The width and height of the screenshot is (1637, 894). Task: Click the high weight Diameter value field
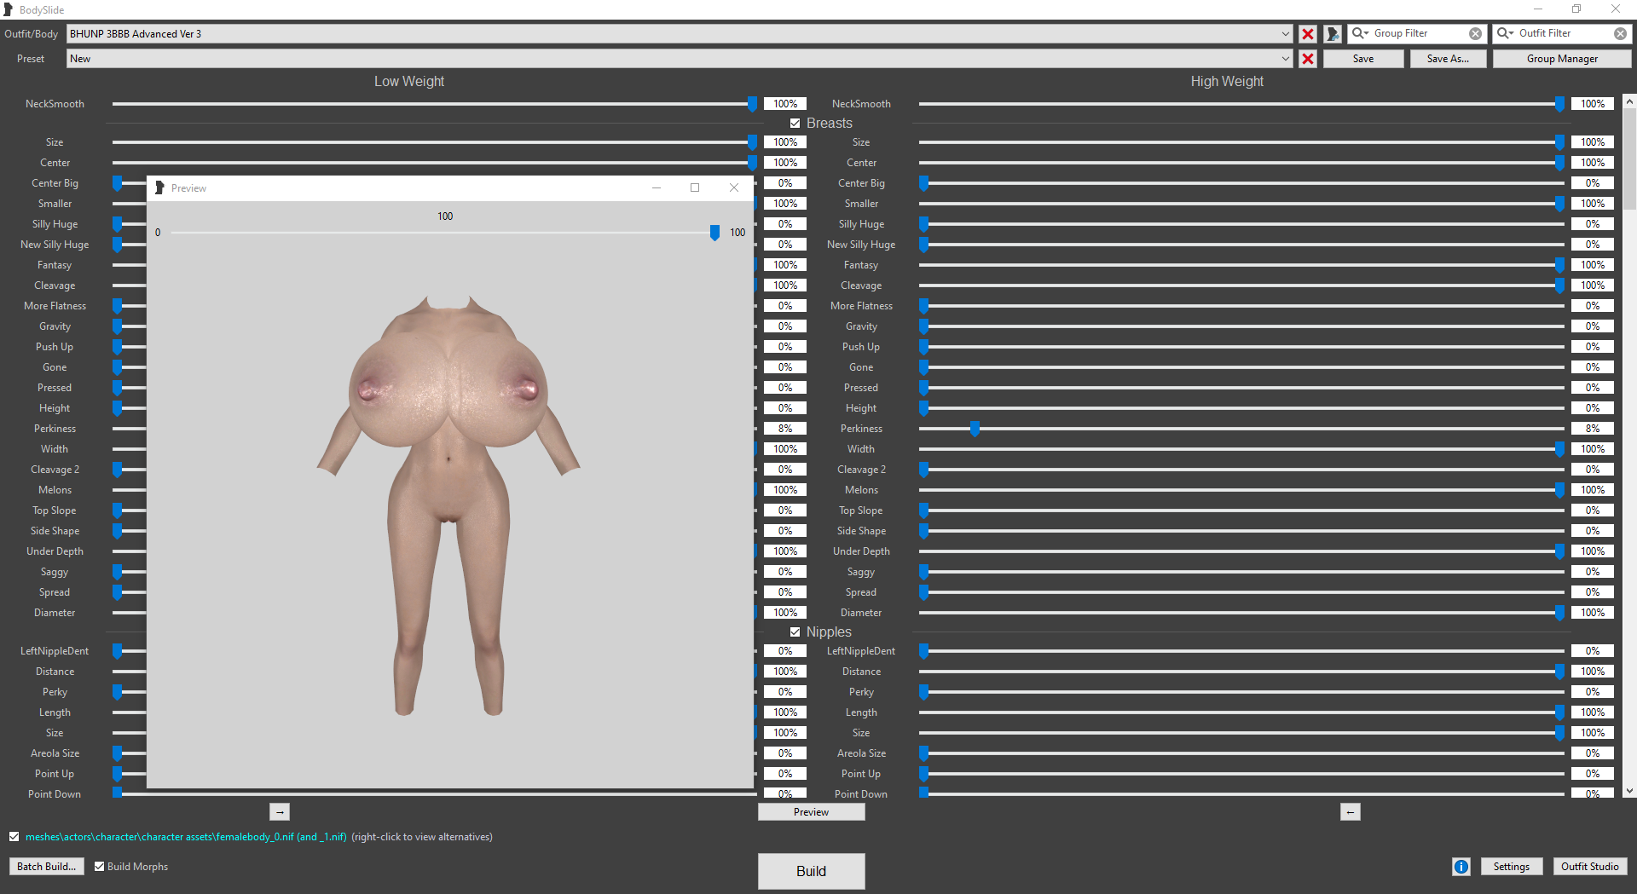click(x=1592, y=613)
